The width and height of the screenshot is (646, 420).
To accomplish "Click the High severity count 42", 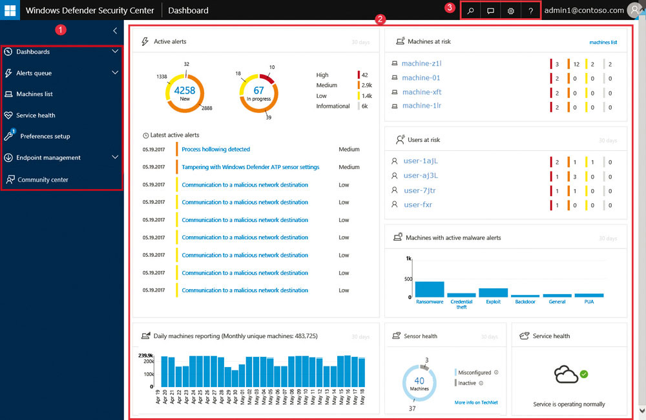I will point(364,75).
